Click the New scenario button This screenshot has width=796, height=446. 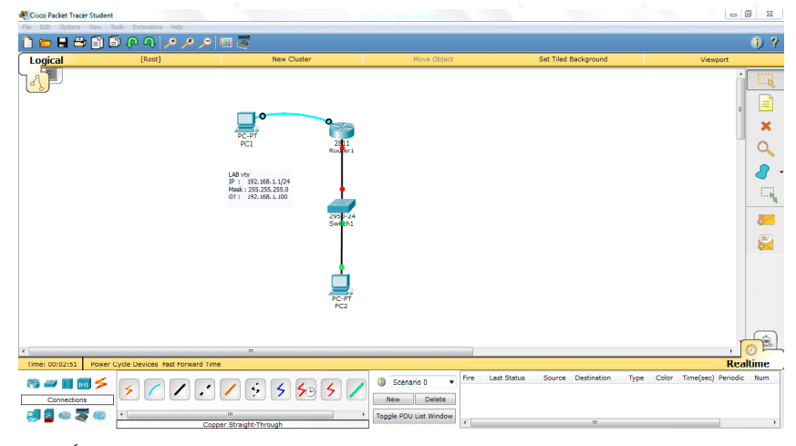[x=393, y=399]
